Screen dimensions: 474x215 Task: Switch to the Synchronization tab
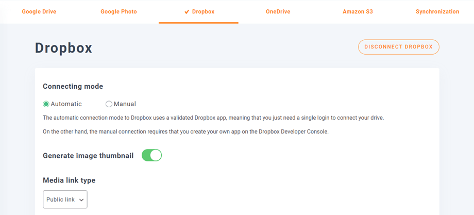(x=437, y=11)
